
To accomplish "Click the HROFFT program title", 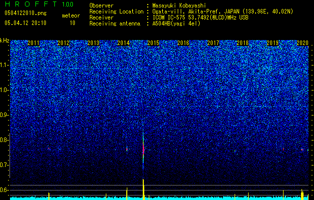I will [31, 4].
